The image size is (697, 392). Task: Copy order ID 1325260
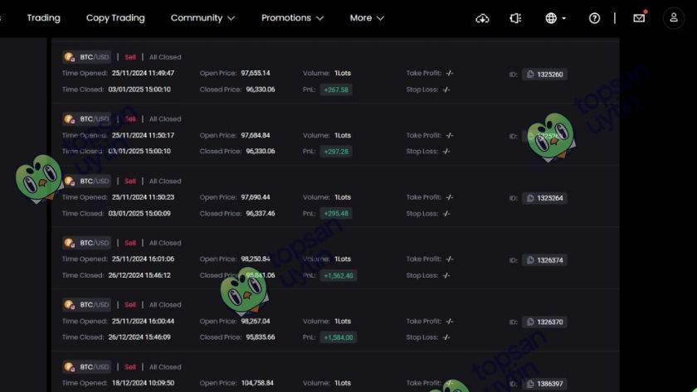tap(529, 75)
